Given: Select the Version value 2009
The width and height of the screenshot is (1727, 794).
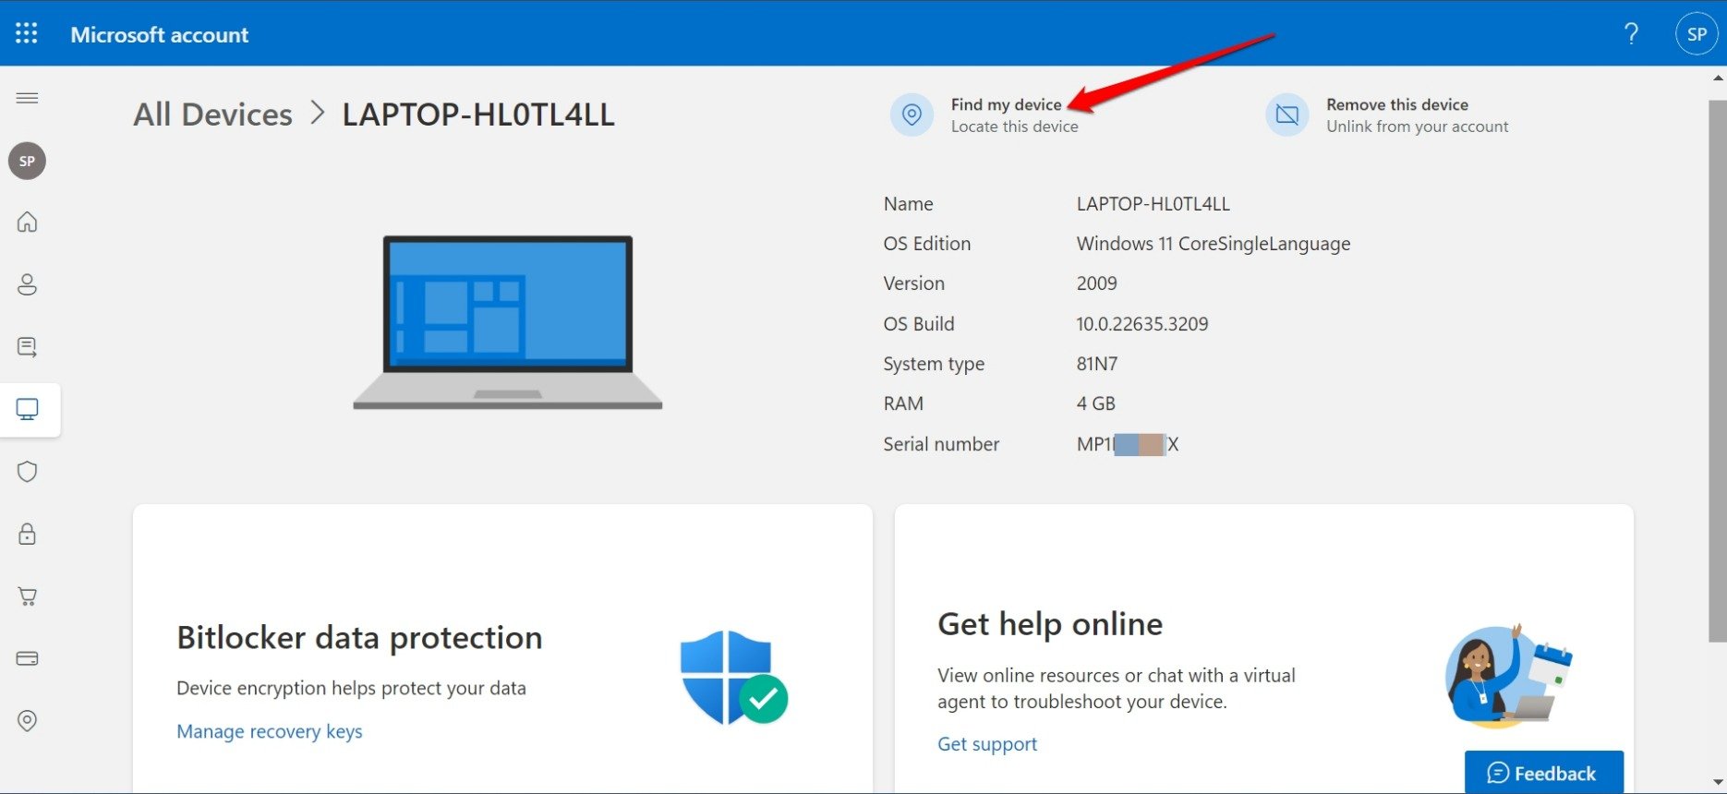Looking at the screenshot, I should pos(1097,283).
